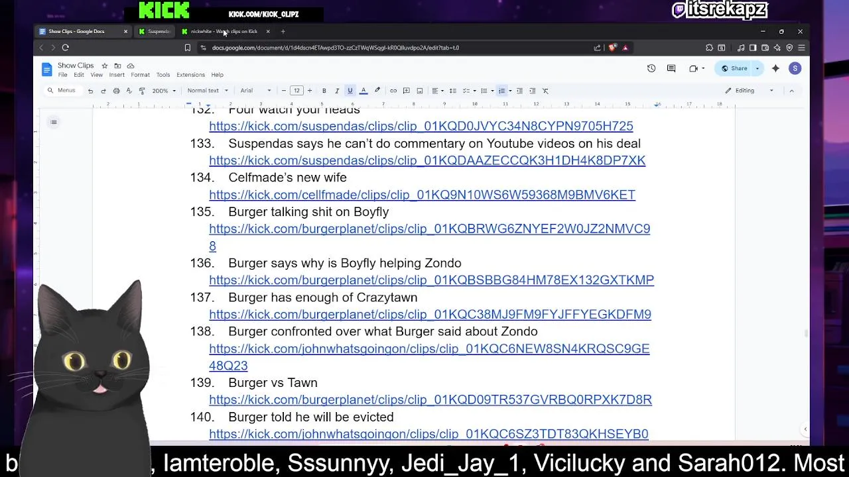
Task: Open the File menu
Action: click(x=62, y=75)
